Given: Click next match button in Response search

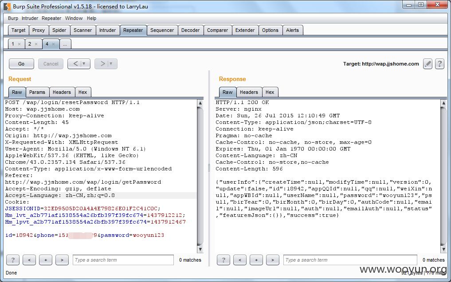Looking at the screenshot, I should [272, 260].
